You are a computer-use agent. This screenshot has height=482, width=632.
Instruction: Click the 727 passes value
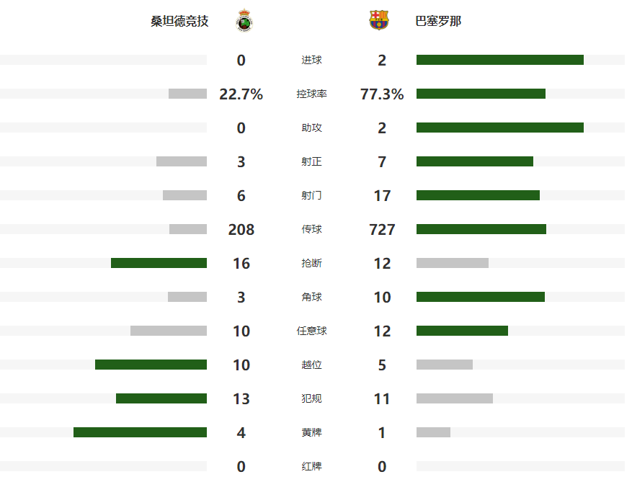(x=382, y=230)
